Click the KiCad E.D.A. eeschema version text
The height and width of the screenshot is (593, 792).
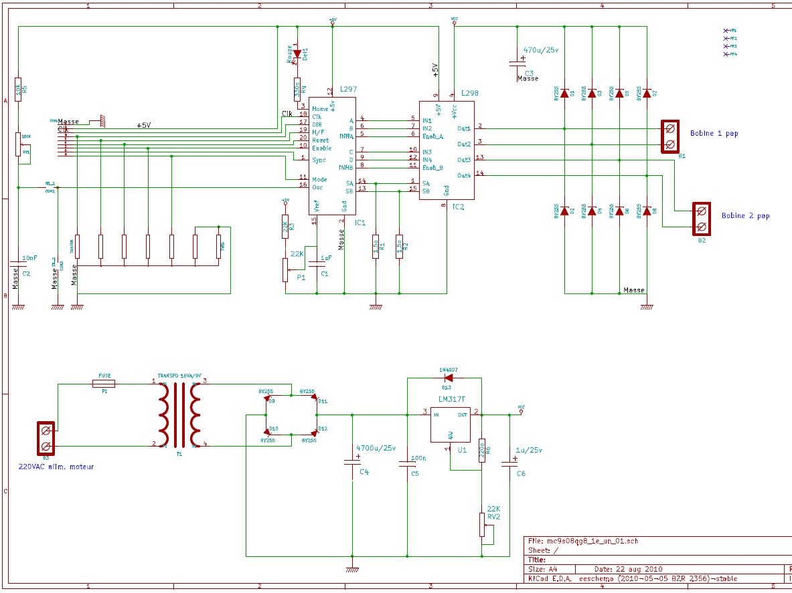(x=632, y=578)
